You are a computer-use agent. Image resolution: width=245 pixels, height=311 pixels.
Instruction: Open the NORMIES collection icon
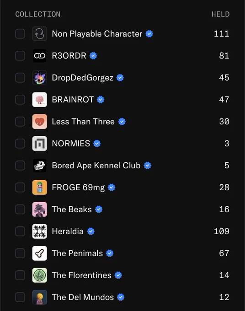pos(40,144)
